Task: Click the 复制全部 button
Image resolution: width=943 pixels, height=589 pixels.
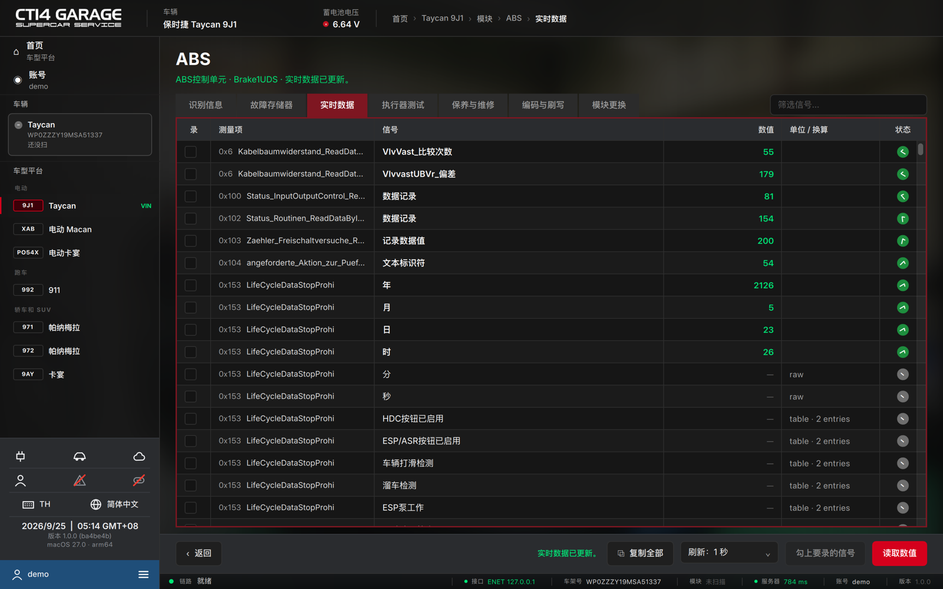Action: (x=640, y=553)
